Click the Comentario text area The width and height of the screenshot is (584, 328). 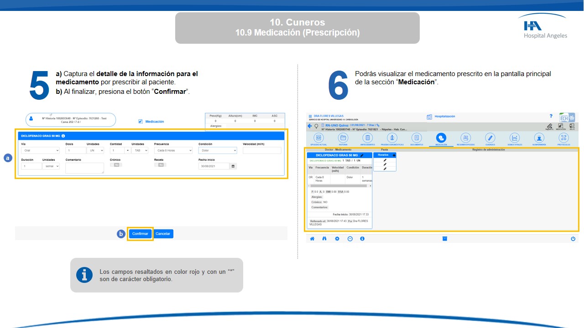point(84,168)
